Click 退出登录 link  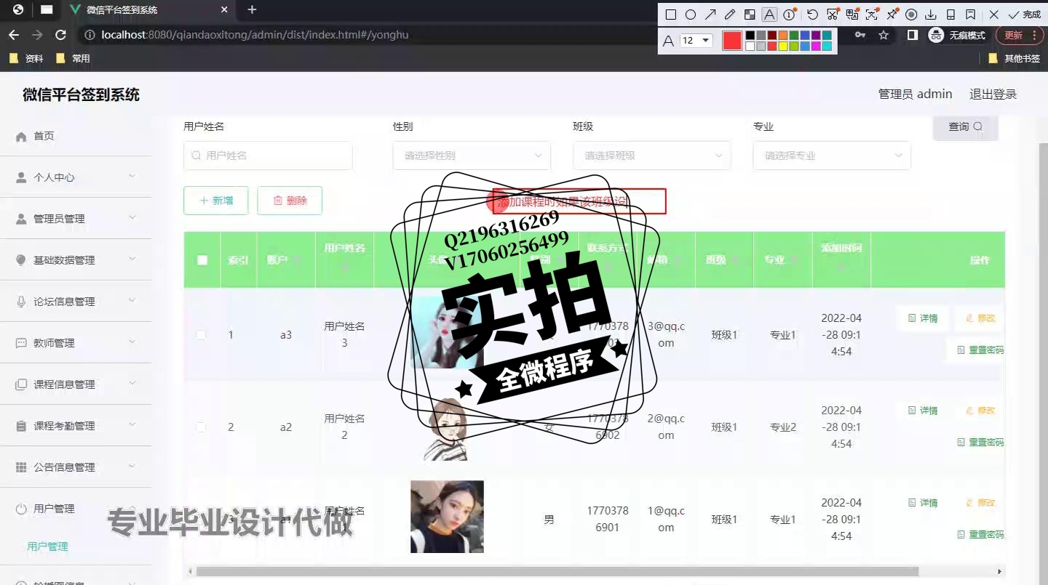pos(993,94)
